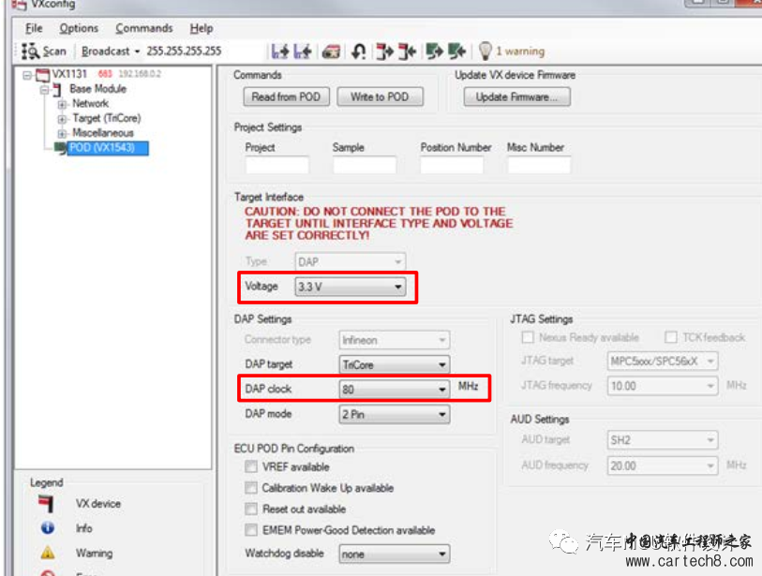762x576 pixels.
Task: Focus the Position Number field
Action: (452, 165)
